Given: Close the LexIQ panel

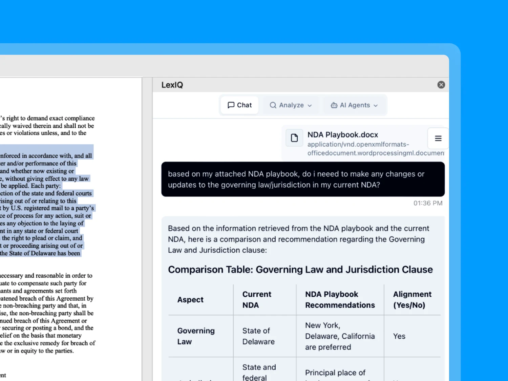Looking at the screenshot, I should click(441, 85).
